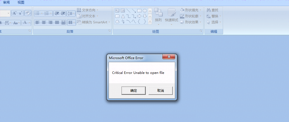The image size is (289, 122).
Task: Click the clear formatting eraser icon
Action: pyautogui.click(x=28, y=13)
